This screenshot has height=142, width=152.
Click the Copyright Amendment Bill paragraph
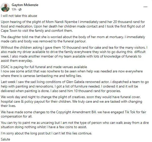(x=73, y=114)
